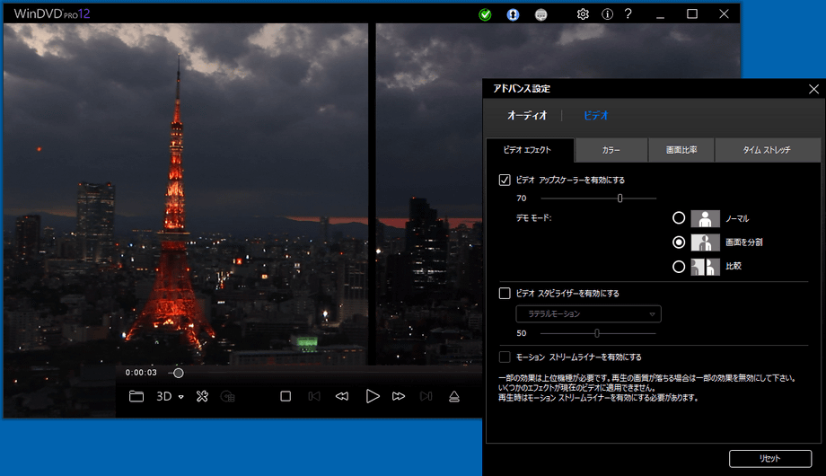Click the gray round title bar icon
The height and width of the screenshot is (476, 826).
tap(541, 14)
